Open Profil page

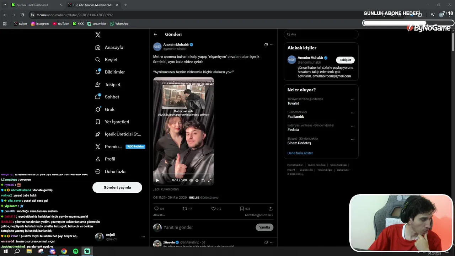coord(105,159)
